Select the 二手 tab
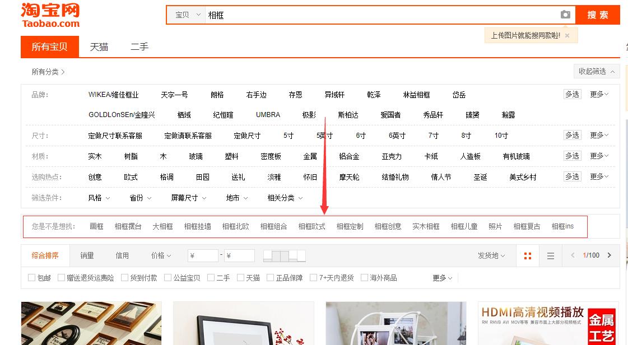Screen dimensions: 628x345 point(139,47)
